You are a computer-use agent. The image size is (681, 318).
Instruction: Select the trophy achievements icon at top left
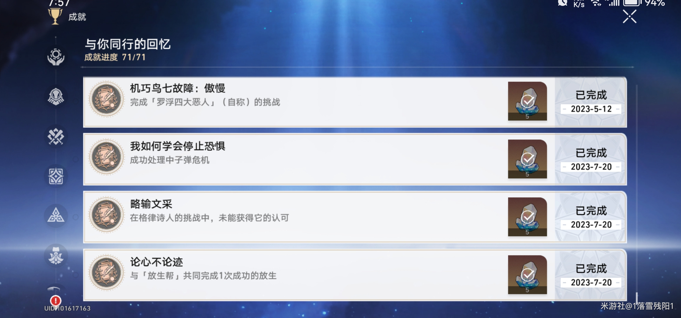[55, 17]
